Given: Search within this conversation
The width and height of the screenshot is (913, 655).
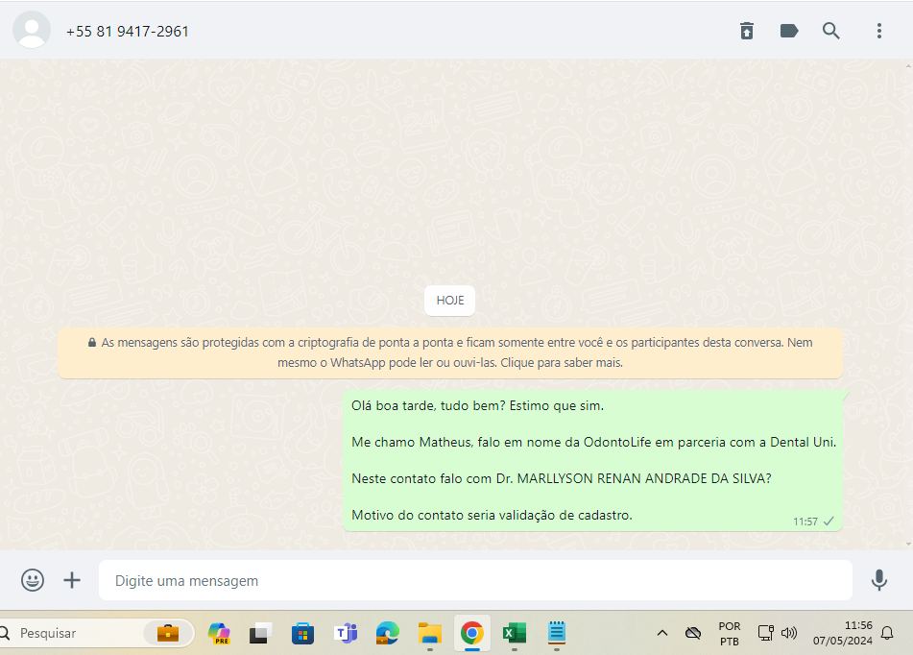Looking at the screenshot, I should [x=831, y=31].
